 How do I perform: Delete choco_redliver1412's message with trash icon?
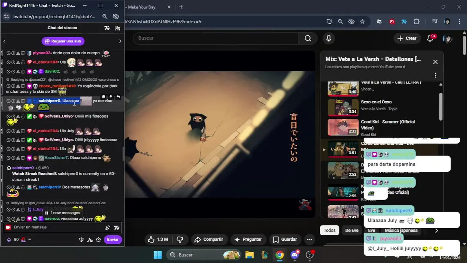(23, 86)
